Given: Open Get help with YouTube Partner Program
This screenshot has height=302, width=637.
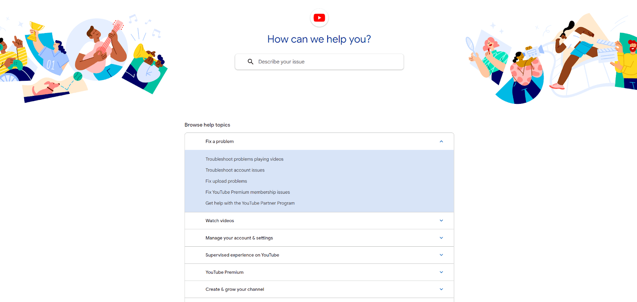Looking at the screenshot, I should [x=250, y=203].
